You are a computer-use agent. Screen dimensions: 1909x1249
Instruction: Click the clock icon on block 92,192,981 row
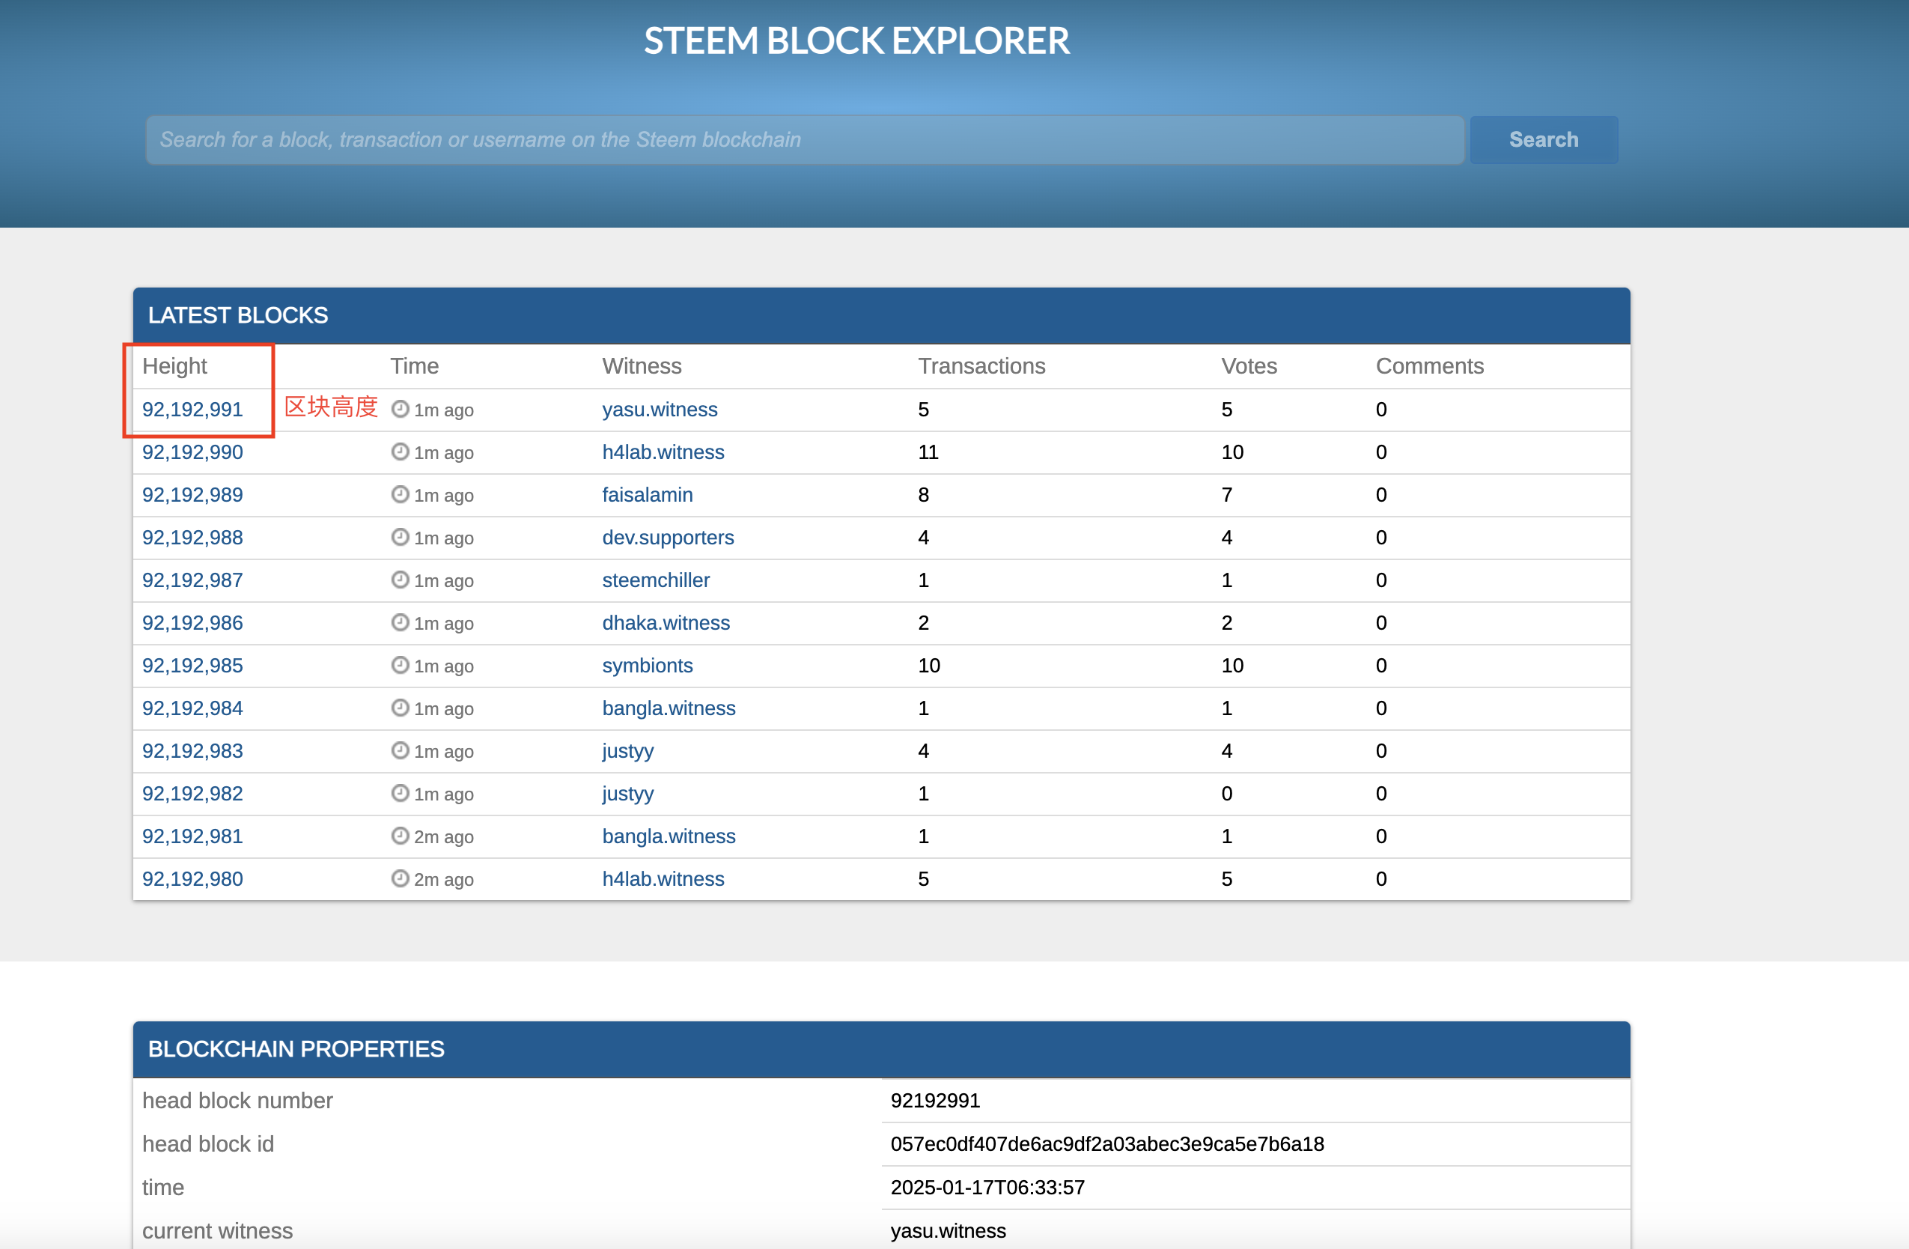point(401,835)
